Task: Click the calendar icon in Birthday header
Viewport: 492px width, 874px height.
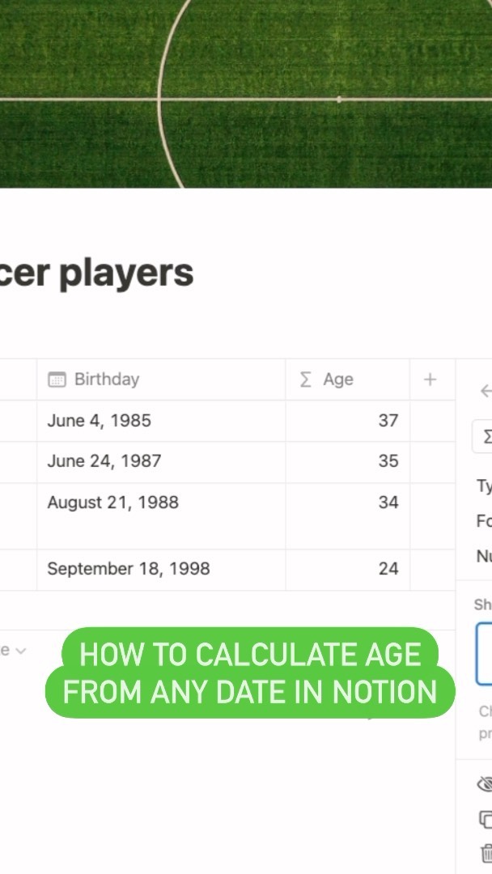Action: [57, 380]
